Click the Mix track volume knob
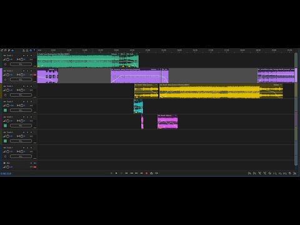The image size is (300, 225). 7,167
